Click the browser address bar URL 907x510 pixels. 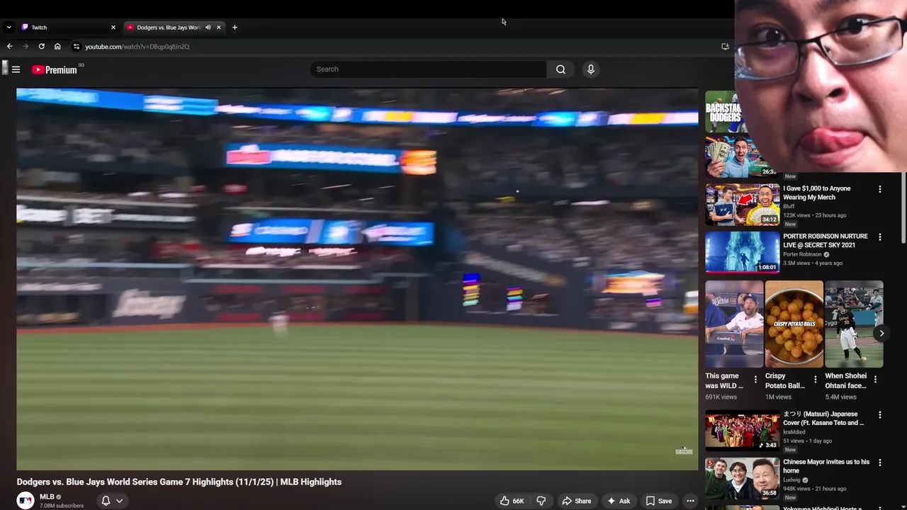pos(137,47)
